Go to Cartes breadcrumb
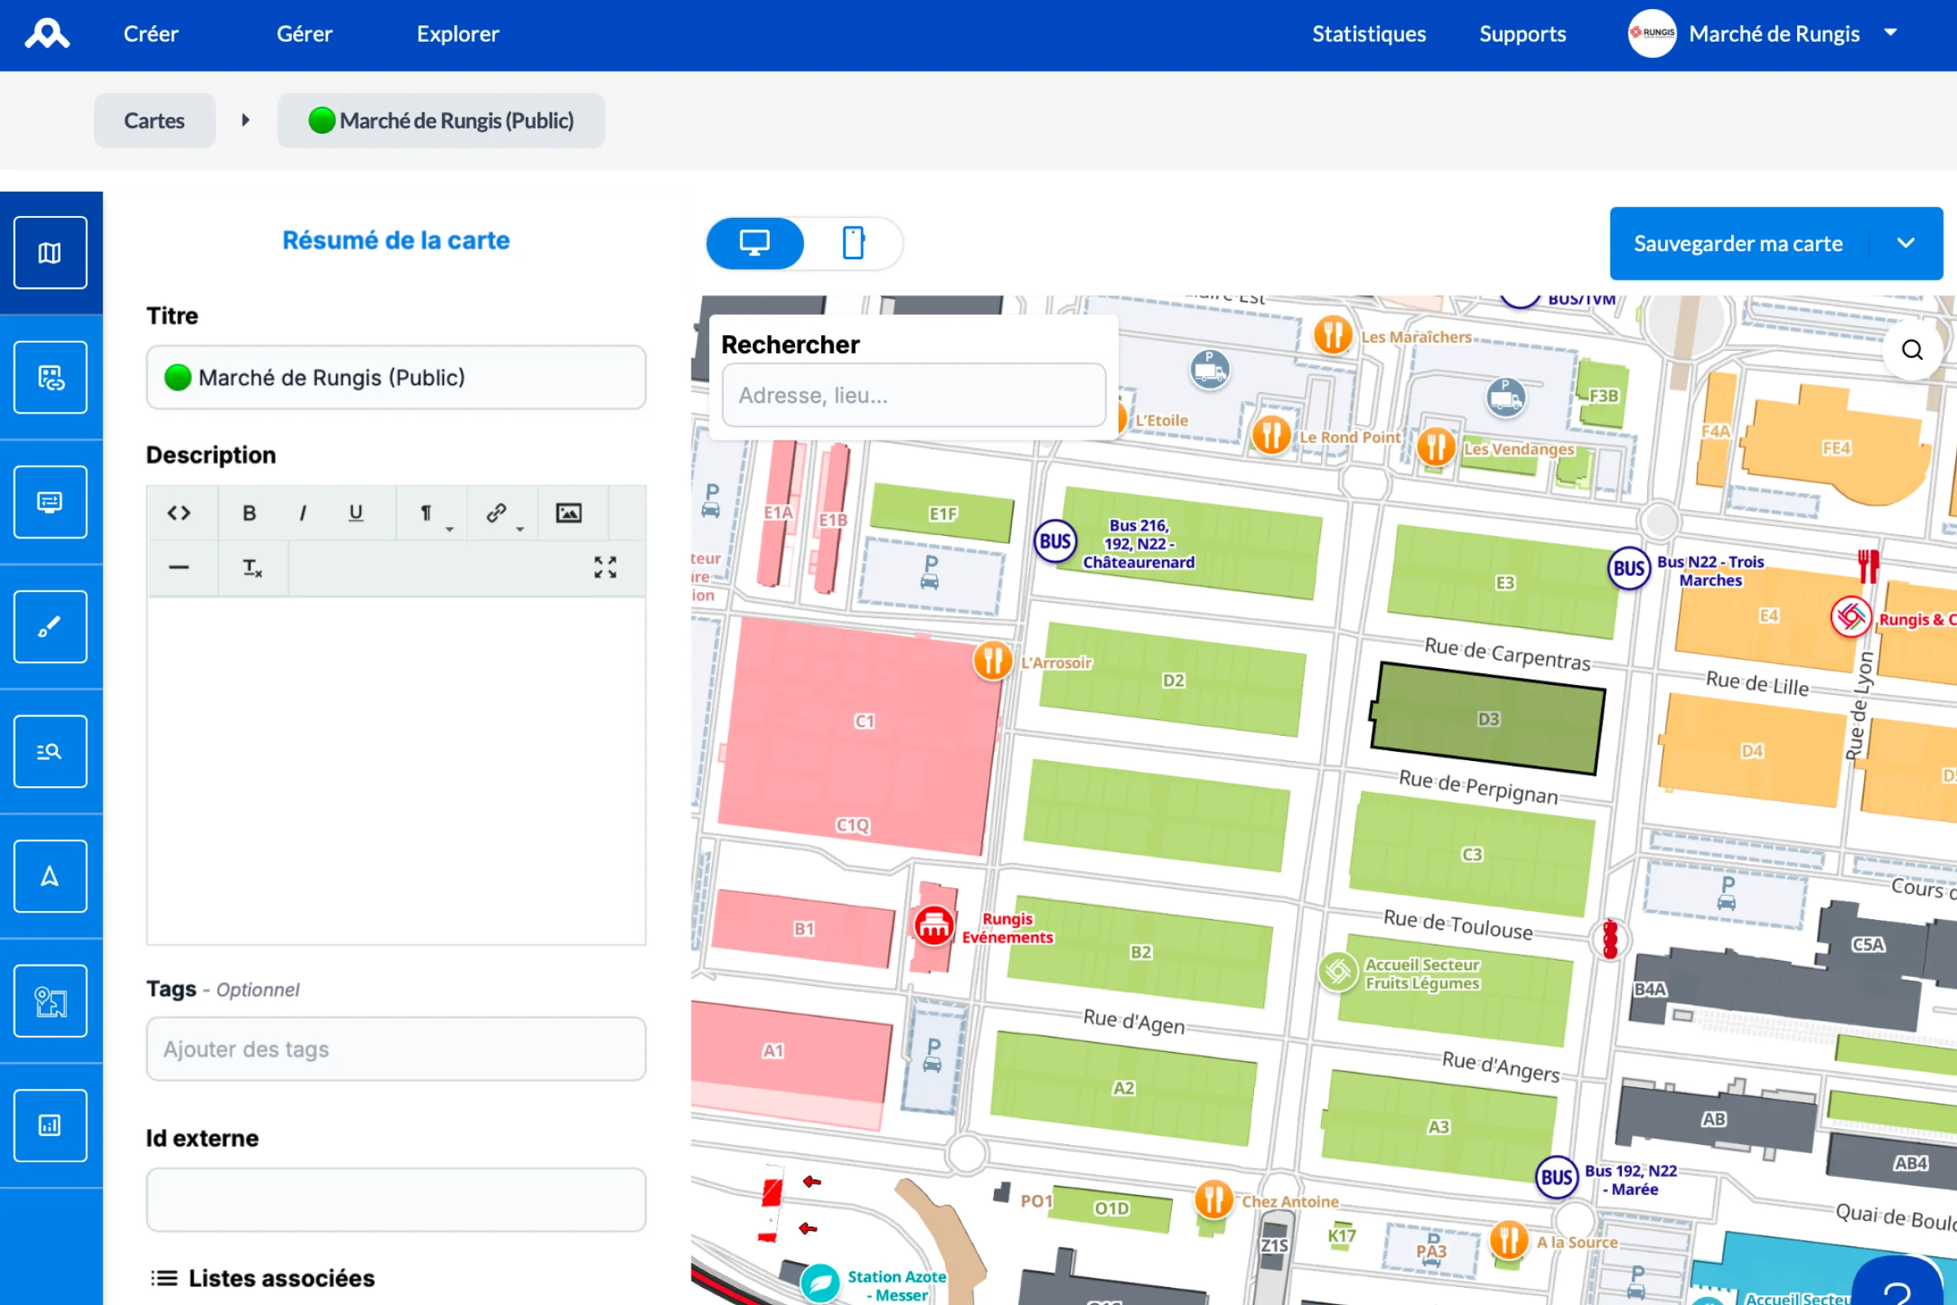 [155, 121]
